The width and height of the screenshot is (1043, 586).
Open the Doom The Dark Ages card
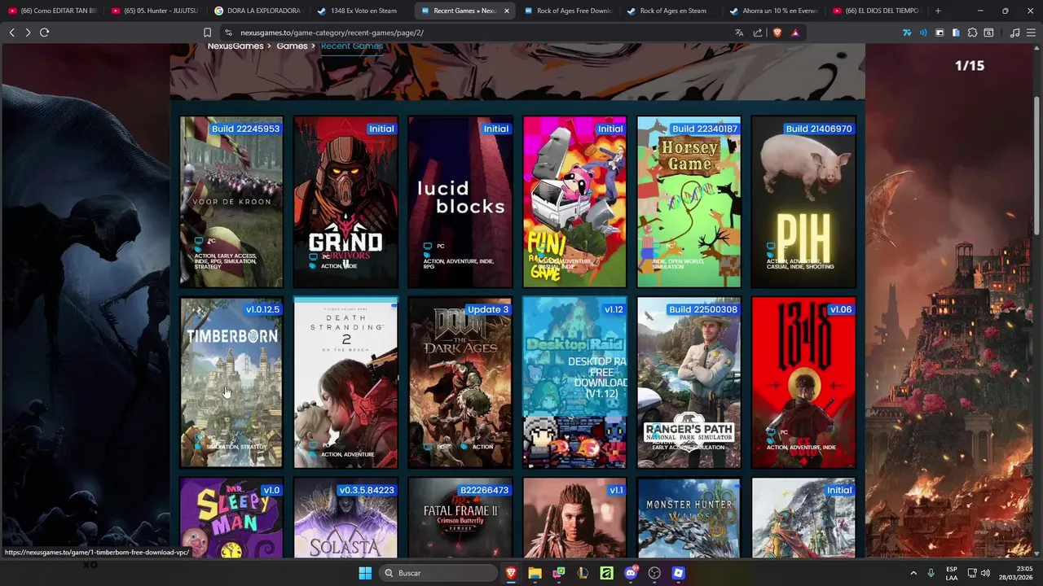click(x=460, y=383)
